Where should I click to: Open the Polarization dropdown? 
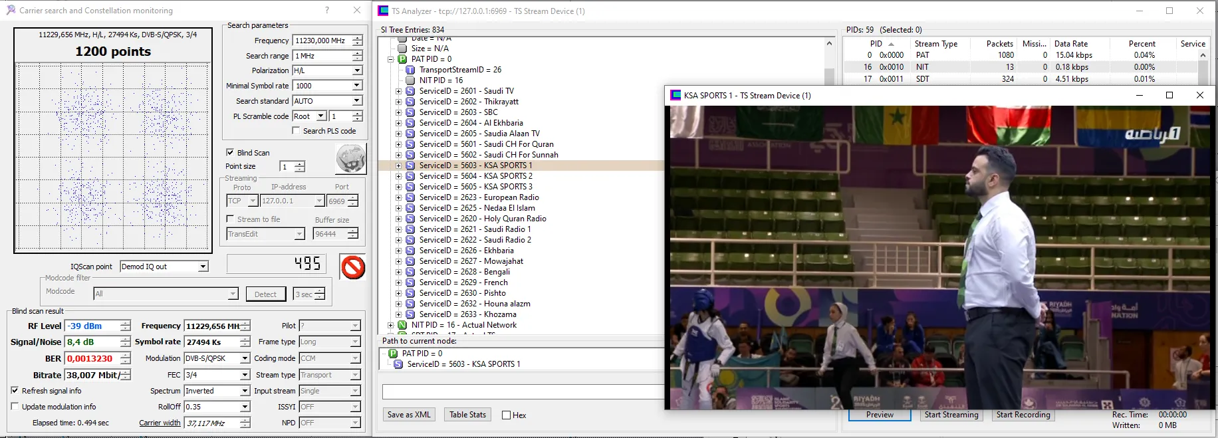click(357, 70)
